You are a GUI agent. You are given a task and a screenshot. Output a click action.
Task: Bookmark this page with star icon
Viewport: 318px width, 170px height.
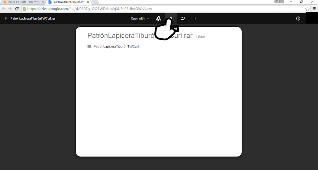(x=307, y=9)
